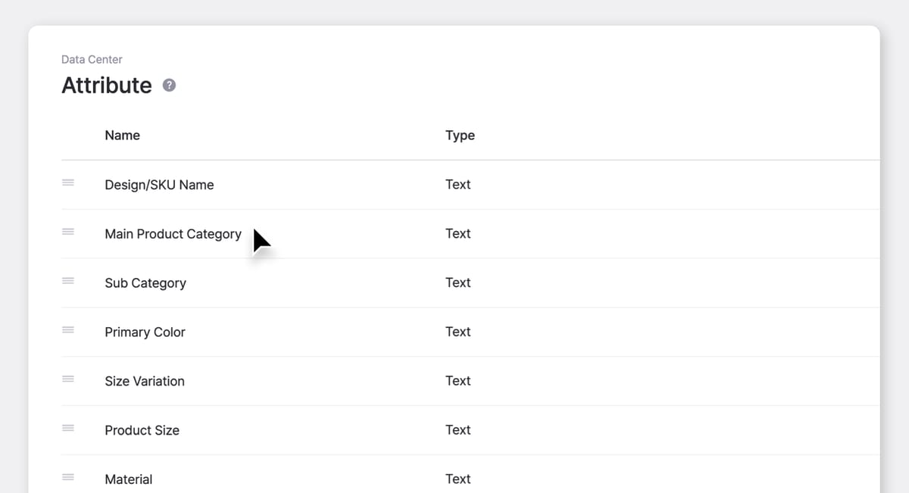This screenshot has height=493, width=909.
Task: Click the drag handle beside Sub Category
Action: click(67, 281)
